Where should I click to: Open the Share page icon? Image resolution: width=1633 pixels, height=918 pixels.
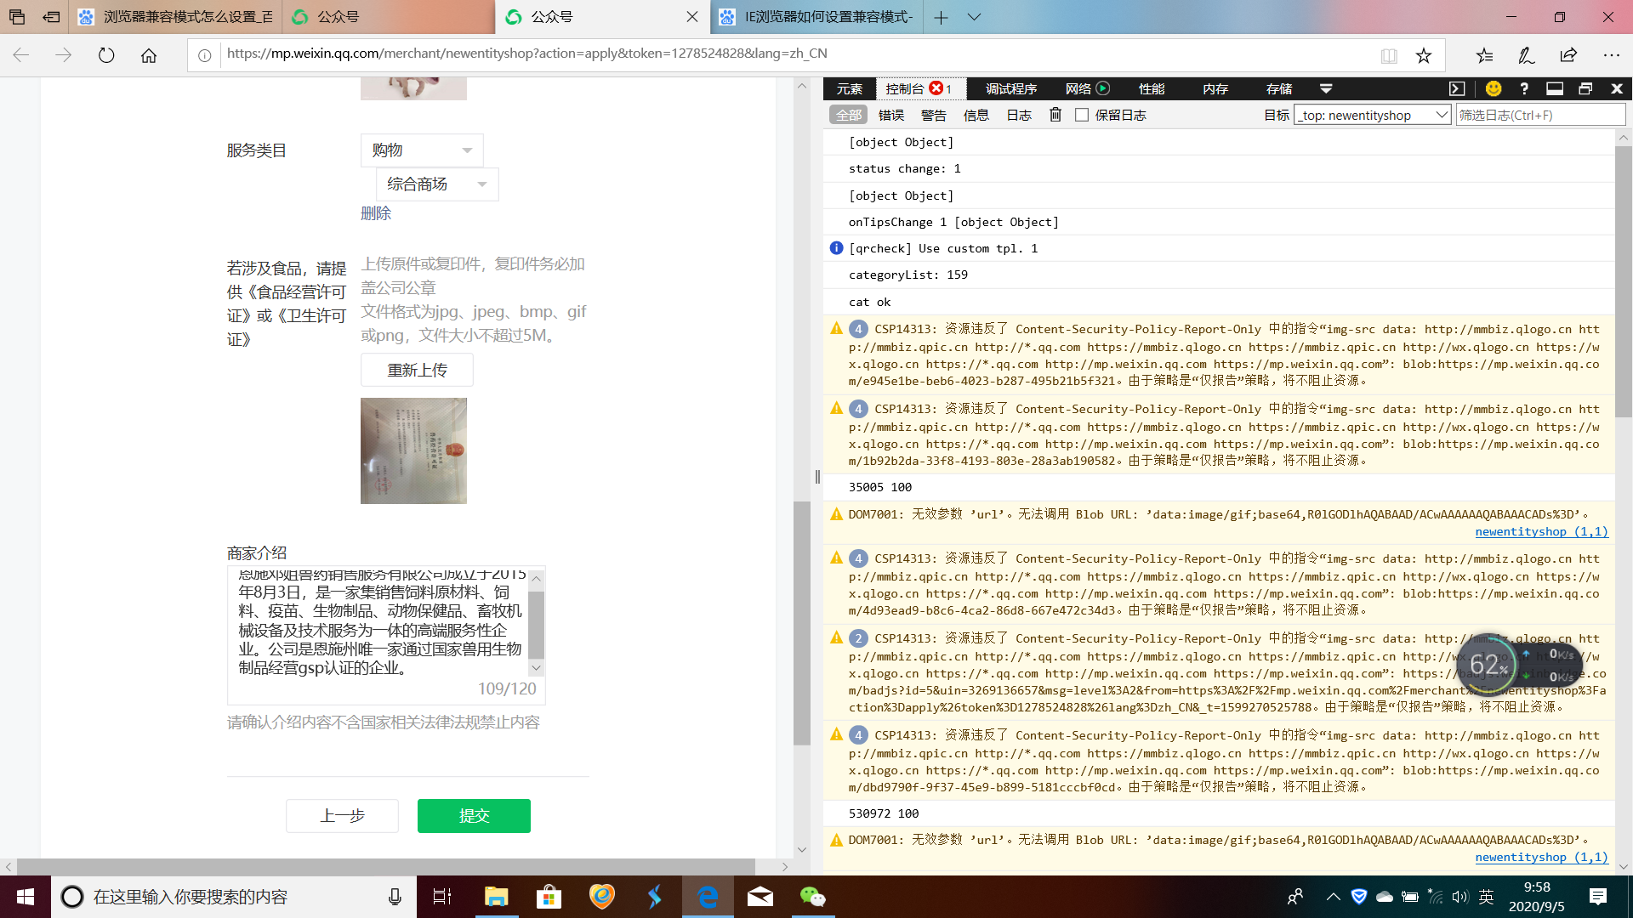pos(1568,55)
